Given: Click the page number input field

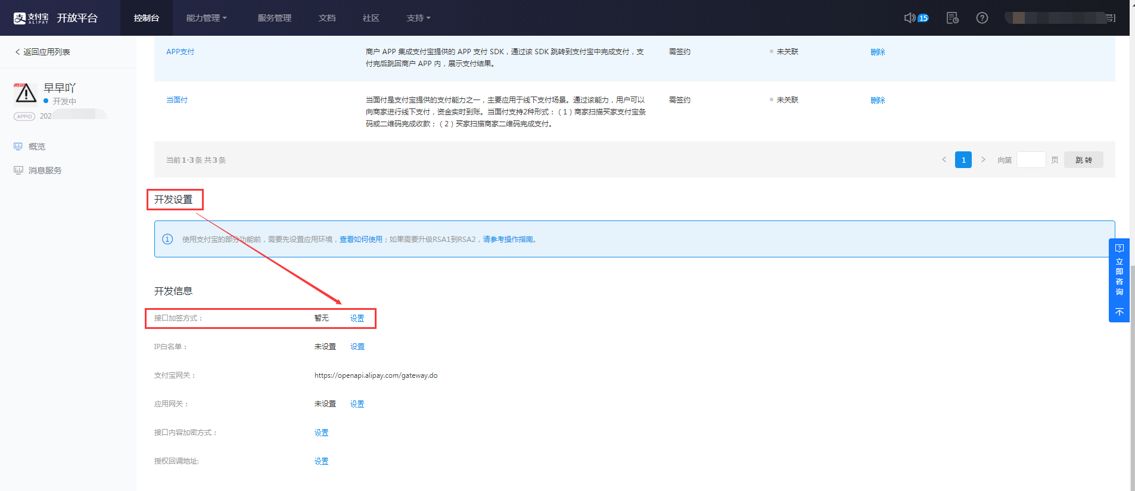Looking at the screenshot, I should pyautogui.click(x=1031, y=160).
